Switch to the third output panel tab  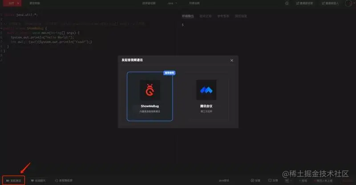tap(223, 16)
